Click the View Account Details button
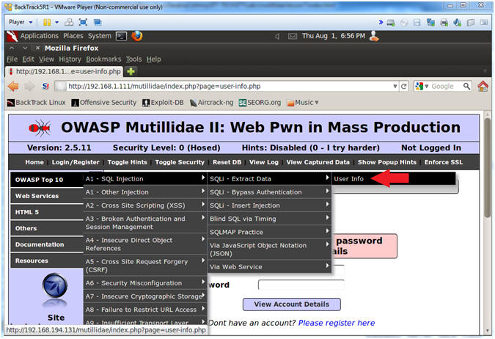This screenshot has height=339, width=495. (291, 305)
